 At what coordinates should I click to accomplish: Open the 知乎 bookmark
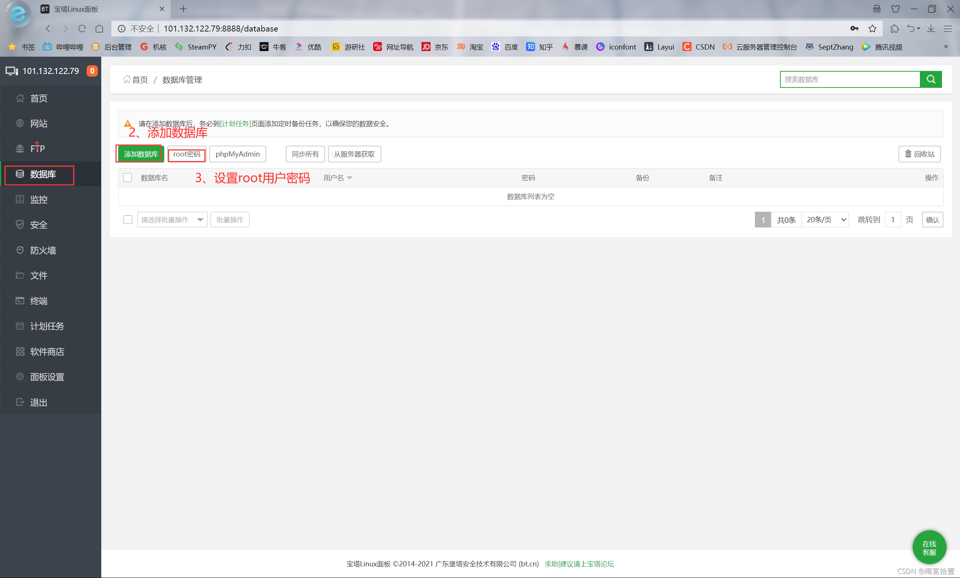coord(539,47)
